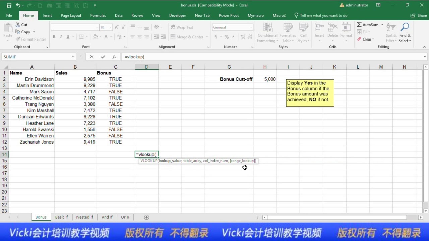Click the Font Color letter A
Viewport: 429px width, 241px height.
click(x=106, y=37)
